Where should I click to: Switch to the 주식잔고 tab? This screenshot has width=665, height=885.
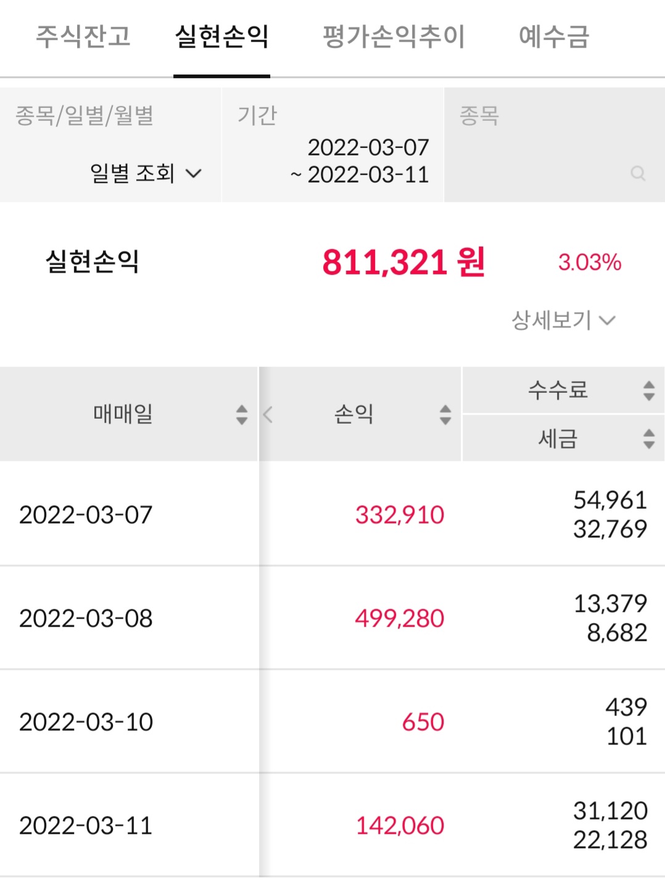click(x=83, y=36)
